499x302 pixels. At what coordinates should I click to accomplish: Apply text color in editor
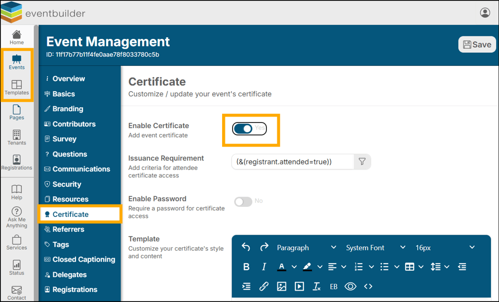click(x=281, y=267)
